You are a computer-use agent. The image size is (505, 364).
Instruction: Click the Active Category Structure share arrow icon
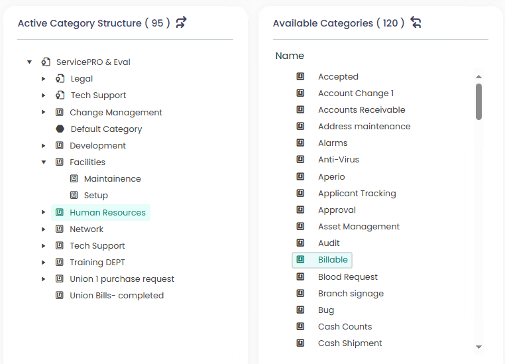tap(181, 23)
